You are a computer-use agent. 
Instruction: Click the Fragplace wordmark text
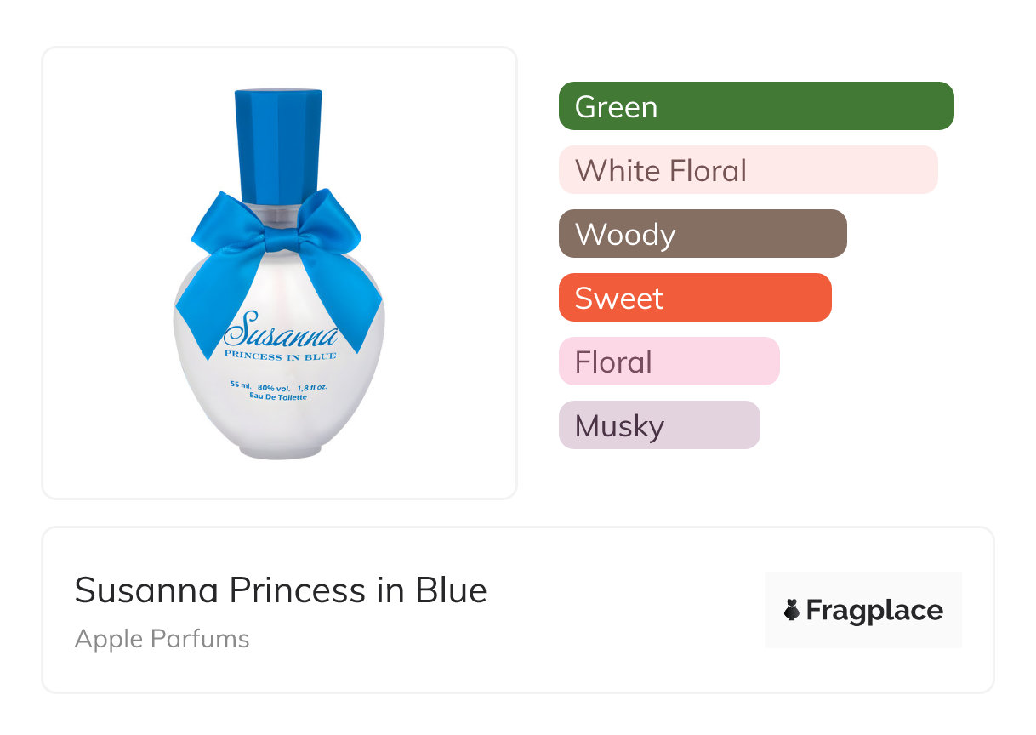click(874, 611)
